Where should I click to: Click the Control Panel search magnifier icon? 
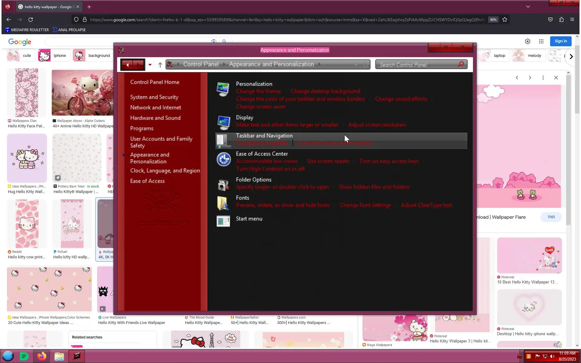tap(461, 64)
